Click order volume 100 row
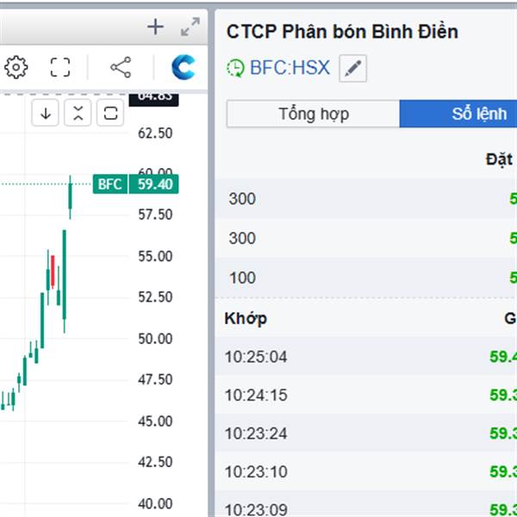The width and height of the screenshot is (517, 517). pos(366,277)
